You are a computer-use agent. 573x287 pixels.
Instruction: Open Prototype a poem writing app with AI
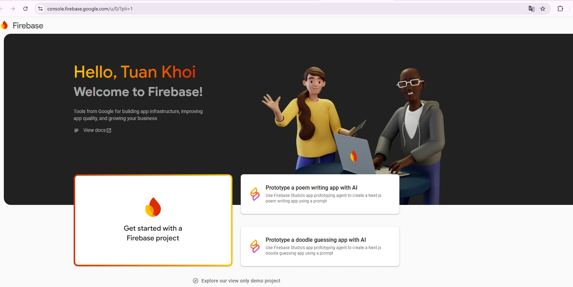pyautogui.click(x=320, y=194)
